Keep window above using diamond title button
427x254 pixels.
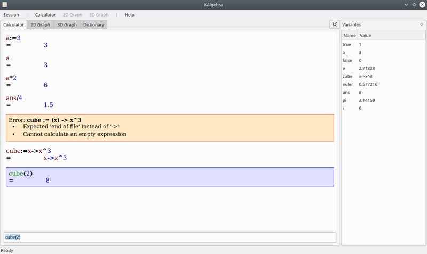[x=414, y=5]
